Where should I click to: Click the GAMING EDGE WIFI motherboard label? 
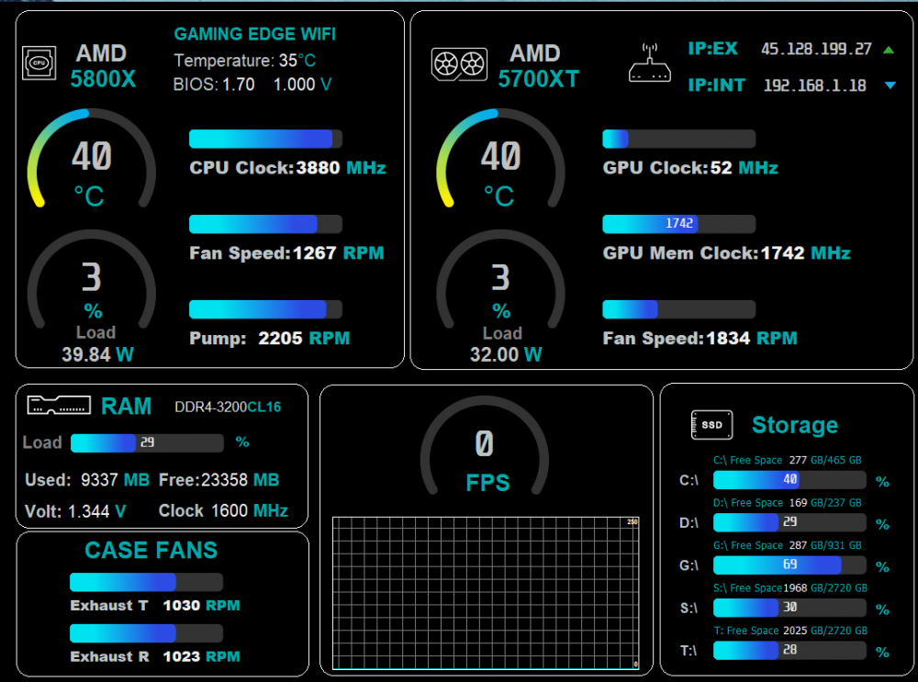255,35
